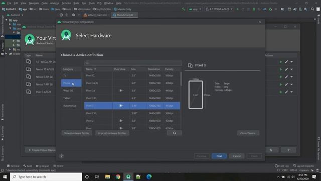This screenshot has height=181, width=321.
Task: Click the help question mark in dialog
Action: (61, 156)
